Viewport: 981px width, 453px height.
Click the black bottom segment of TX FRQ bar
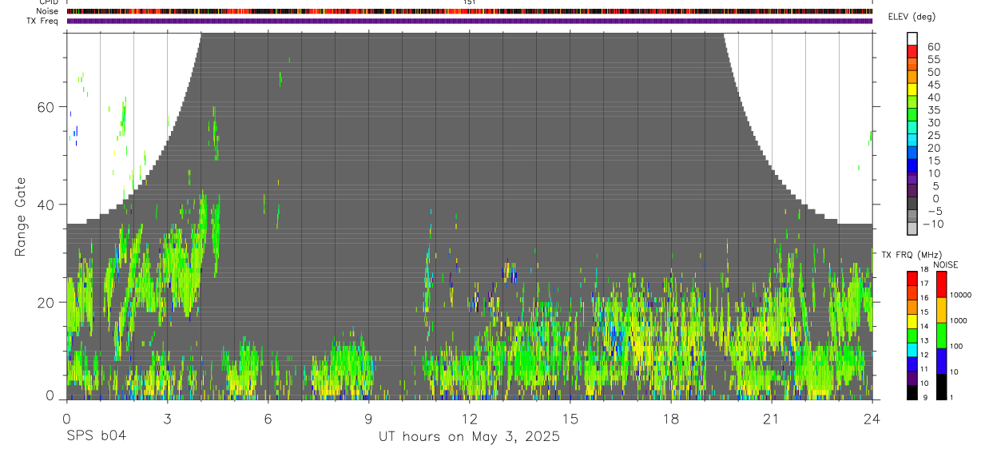pyautogui.click(x=912, y=392)
